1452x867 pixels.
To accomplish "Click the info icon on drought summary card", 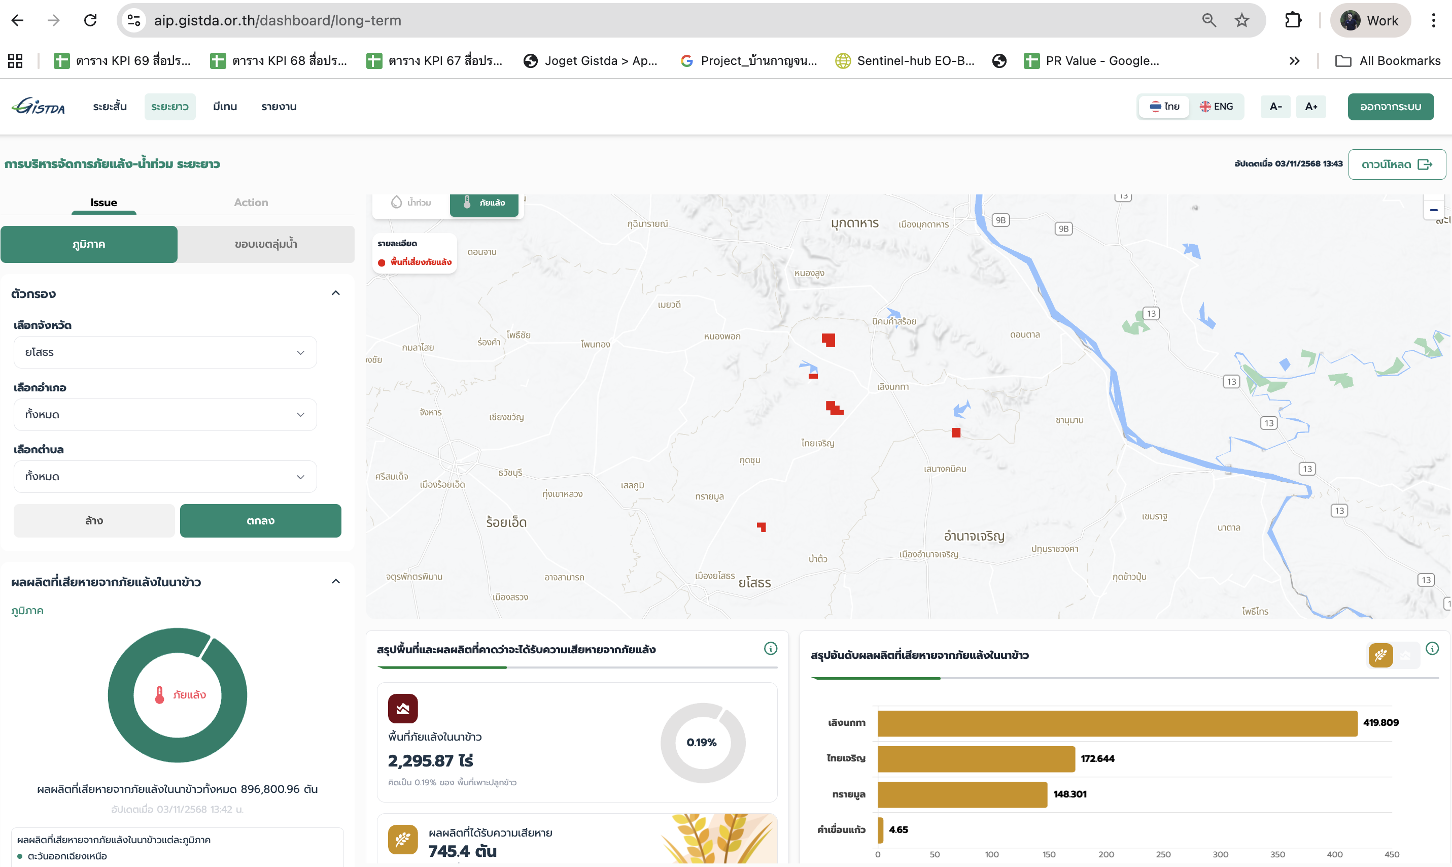I will tap(770, 649).
